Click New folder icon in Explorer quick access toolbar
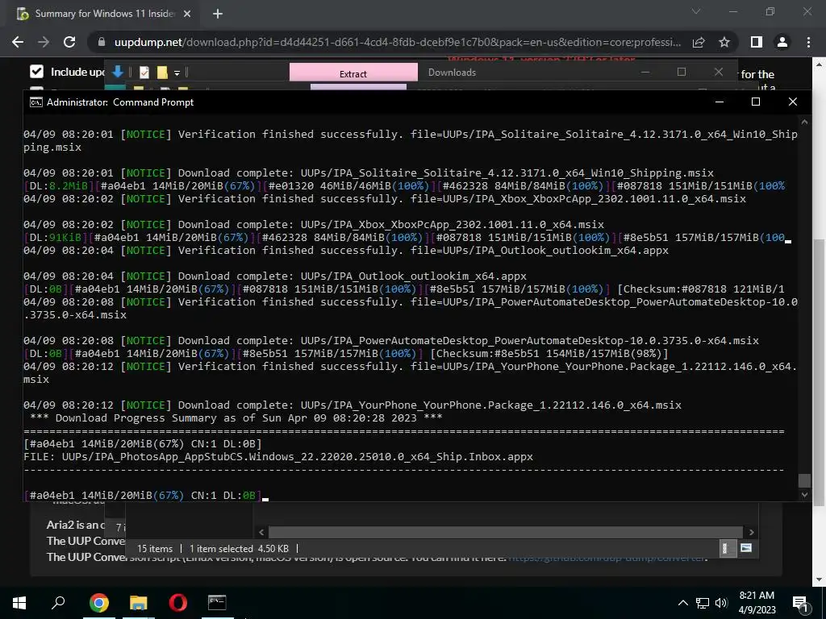 (x=162, y=72)
